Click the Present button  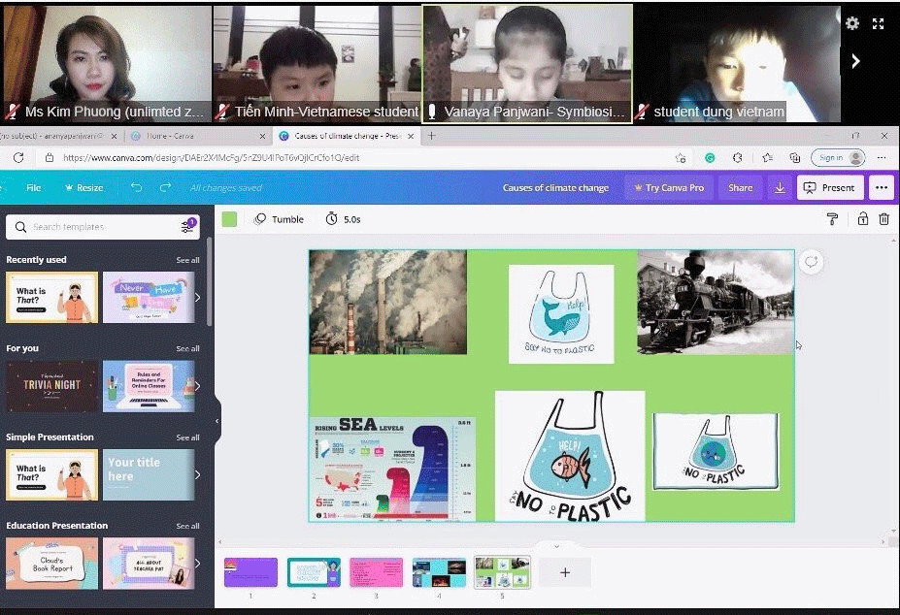[829, 187]
